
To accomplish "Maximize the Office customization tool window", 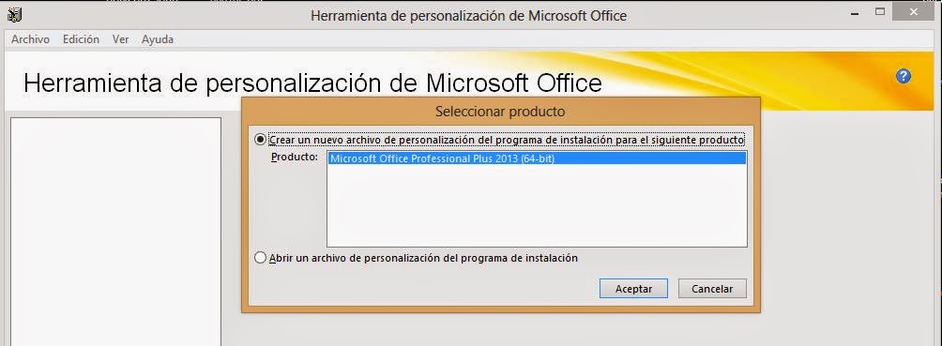I will [x=880, y=11].
